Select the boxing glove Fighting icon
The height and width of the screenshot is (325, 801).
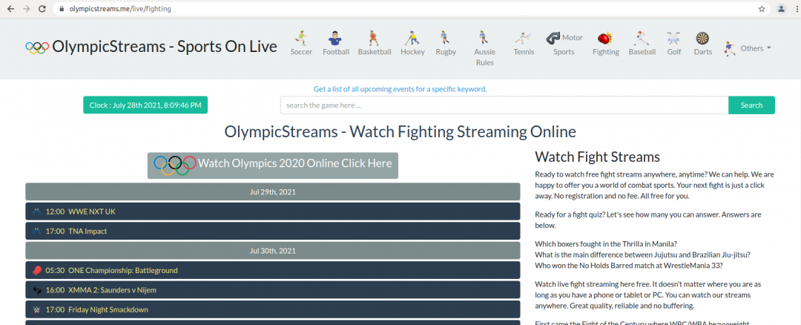coord(605,38)
